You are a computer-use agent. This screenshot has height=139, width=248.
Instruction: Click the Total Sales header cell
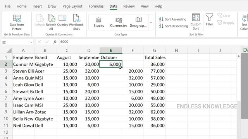[x=155, y=58]
